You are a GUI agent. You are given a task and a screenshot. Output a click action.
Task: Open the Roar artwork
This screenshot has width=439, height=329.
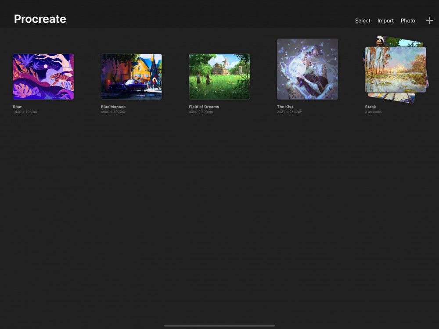(43, 76)
